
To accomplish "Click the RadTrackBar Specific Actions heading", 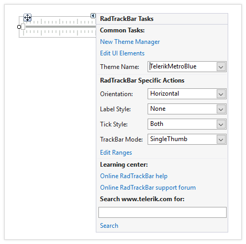I will point(142,80).
